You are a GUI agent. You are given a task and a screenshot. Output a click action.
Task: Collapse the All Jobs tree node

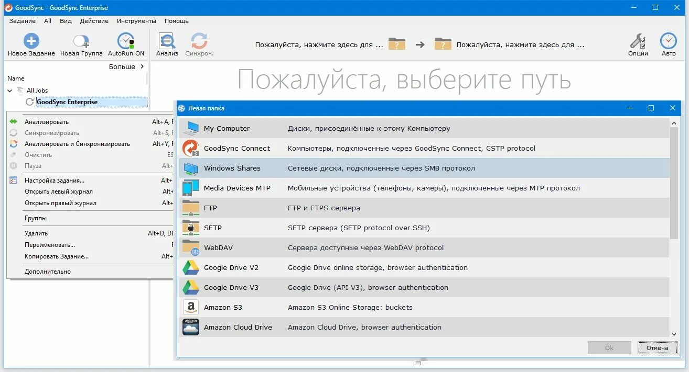point(10,91)
